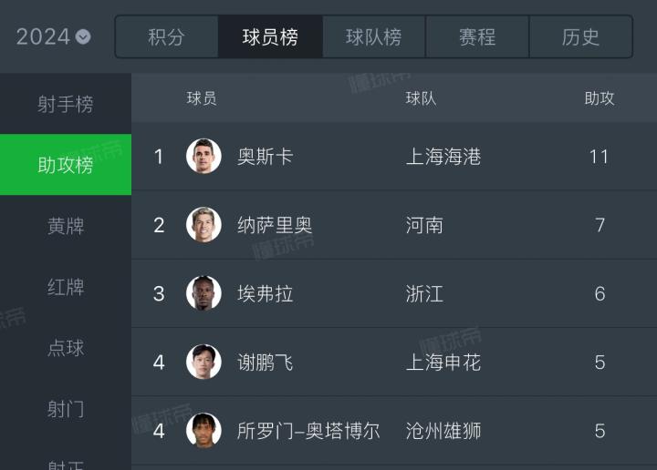Switch to the 积分 tab
The width and height of the screenshot is (657, 470).
pos(166,36)
